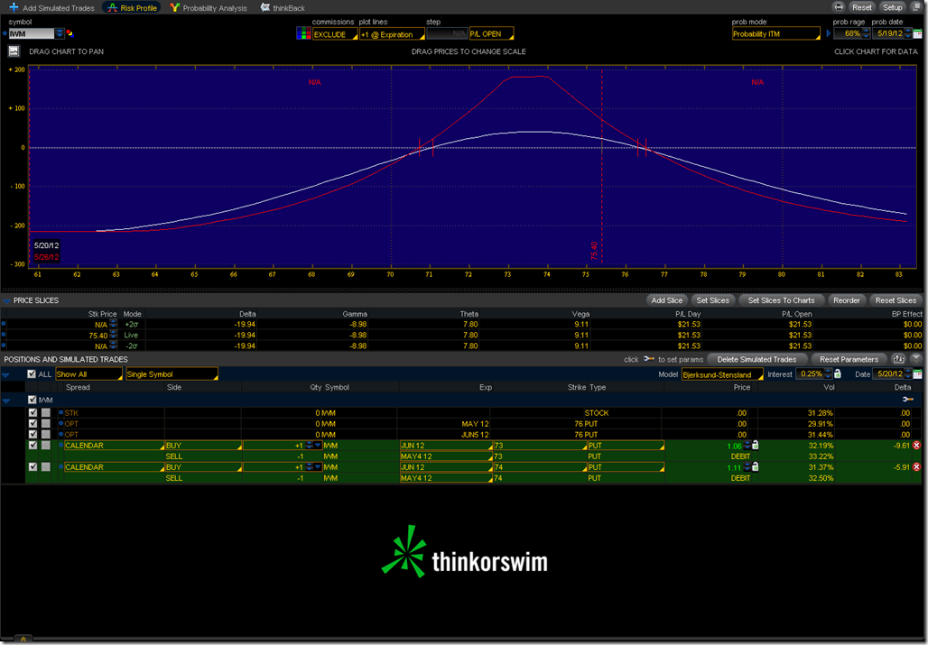Open the commissions EXCLUDE dropdown

tap(335, 34)
